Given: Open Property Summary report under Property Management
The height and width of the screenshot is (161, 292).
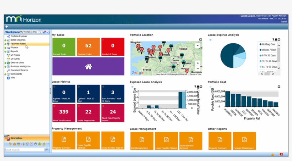Looking at the screenshot, I should coord(64,140).
